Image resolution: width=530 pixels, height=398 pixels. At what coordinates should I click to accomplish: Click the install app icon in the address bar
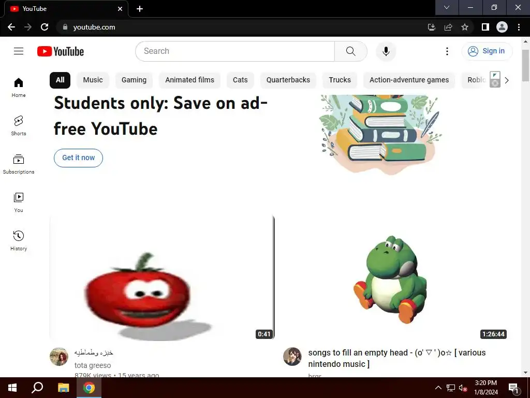point(431,27)
